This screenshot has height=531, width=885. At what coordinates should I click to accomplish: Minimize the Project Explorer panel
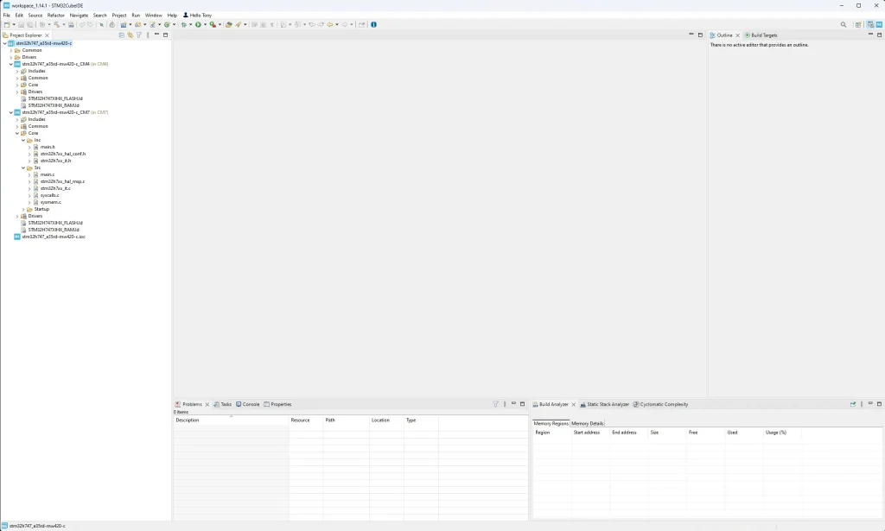coord(156,35)
